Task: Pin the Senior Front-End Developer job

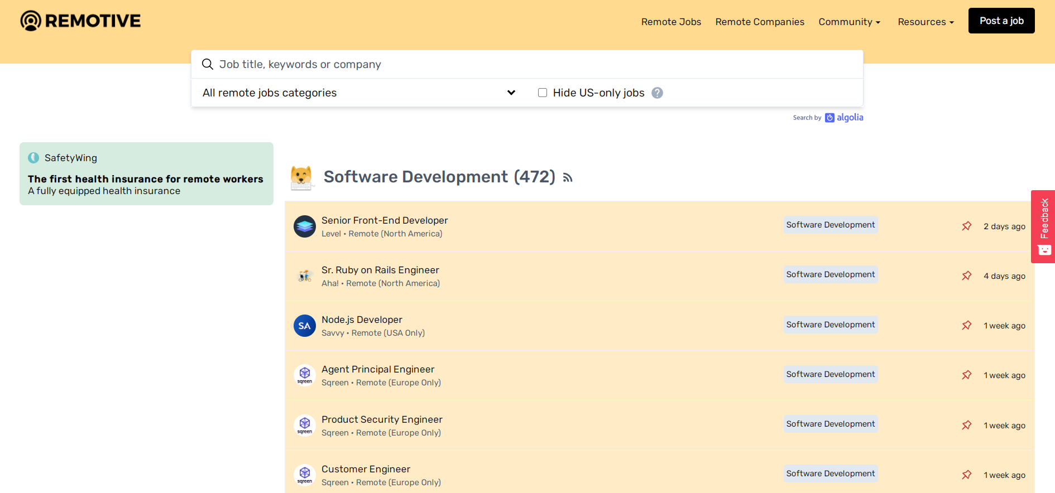Action: click(966, 226)
